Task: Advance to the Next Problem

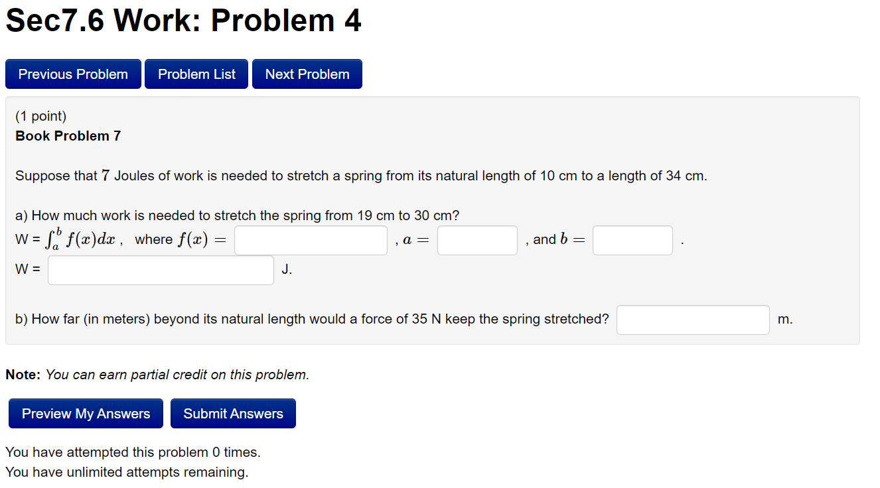Action: [x=307, y=74]
